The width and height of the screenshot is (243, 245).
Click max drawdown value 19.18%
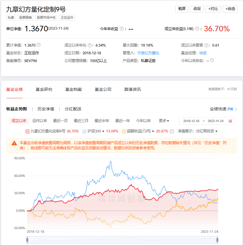coord(147,45)
